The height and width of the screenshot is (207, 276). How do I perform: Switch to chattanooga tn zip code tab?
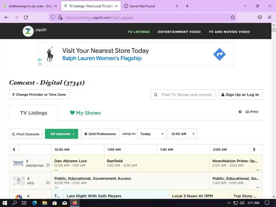coord(30,6)
